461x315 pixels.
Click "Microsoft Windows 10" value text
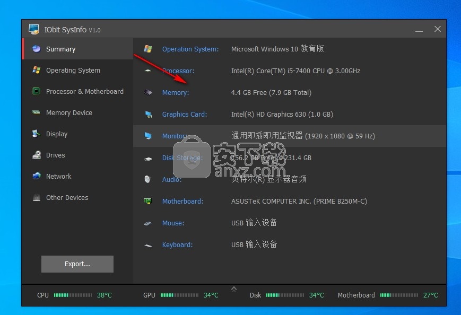pos(265,49)
